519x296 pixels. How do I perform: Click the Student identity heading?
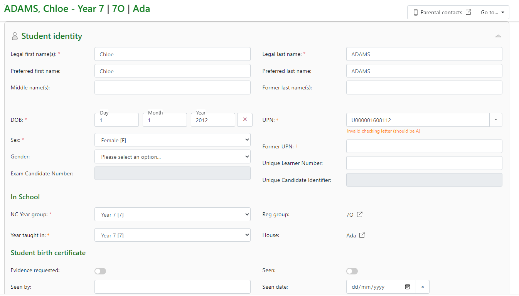[x=52, y=36]
